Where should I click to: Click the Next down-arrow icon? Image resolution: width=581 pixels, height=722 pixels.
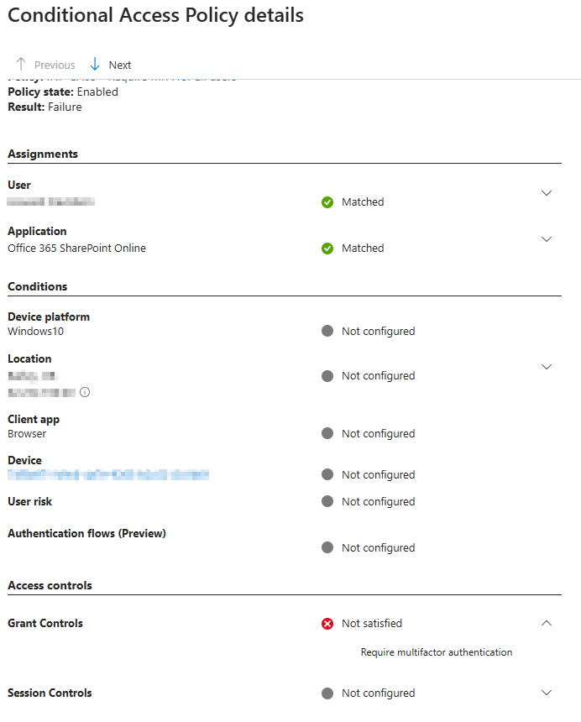pyautogui.click(x=95, y=65)
